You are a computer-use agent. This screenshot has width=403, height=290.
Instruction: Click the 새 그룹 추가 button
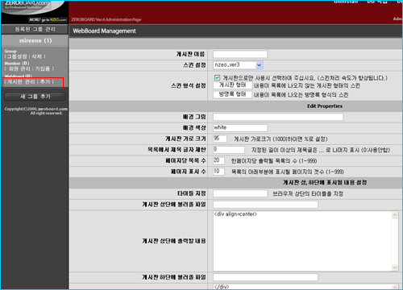[35, 97]
